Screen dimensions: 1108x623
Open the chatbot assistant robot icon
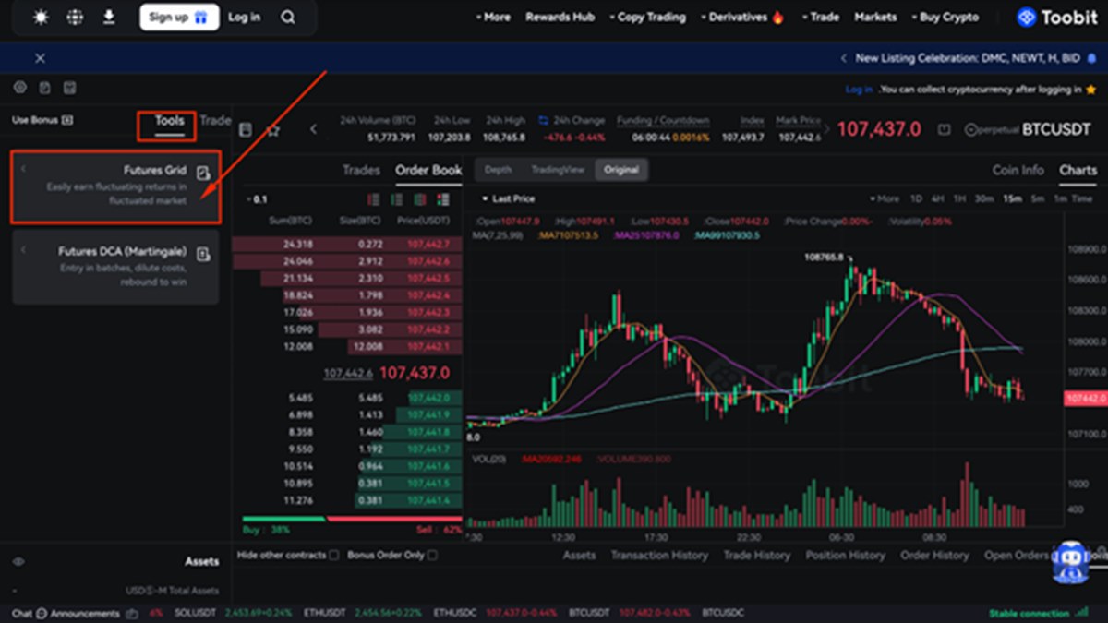tap(1069, 561)
